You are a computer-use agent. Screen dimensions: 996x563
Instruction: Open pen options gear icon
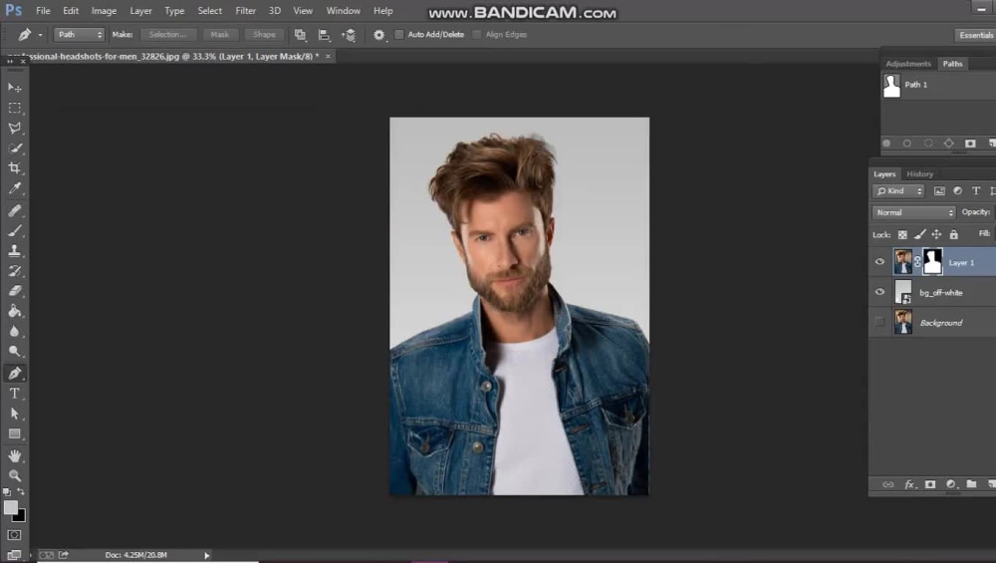tap(378, 35)
